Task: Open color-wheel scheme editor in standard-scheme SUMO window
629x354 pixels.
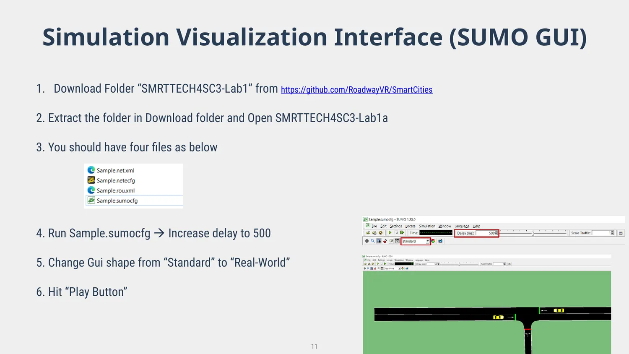Action: 433,241
